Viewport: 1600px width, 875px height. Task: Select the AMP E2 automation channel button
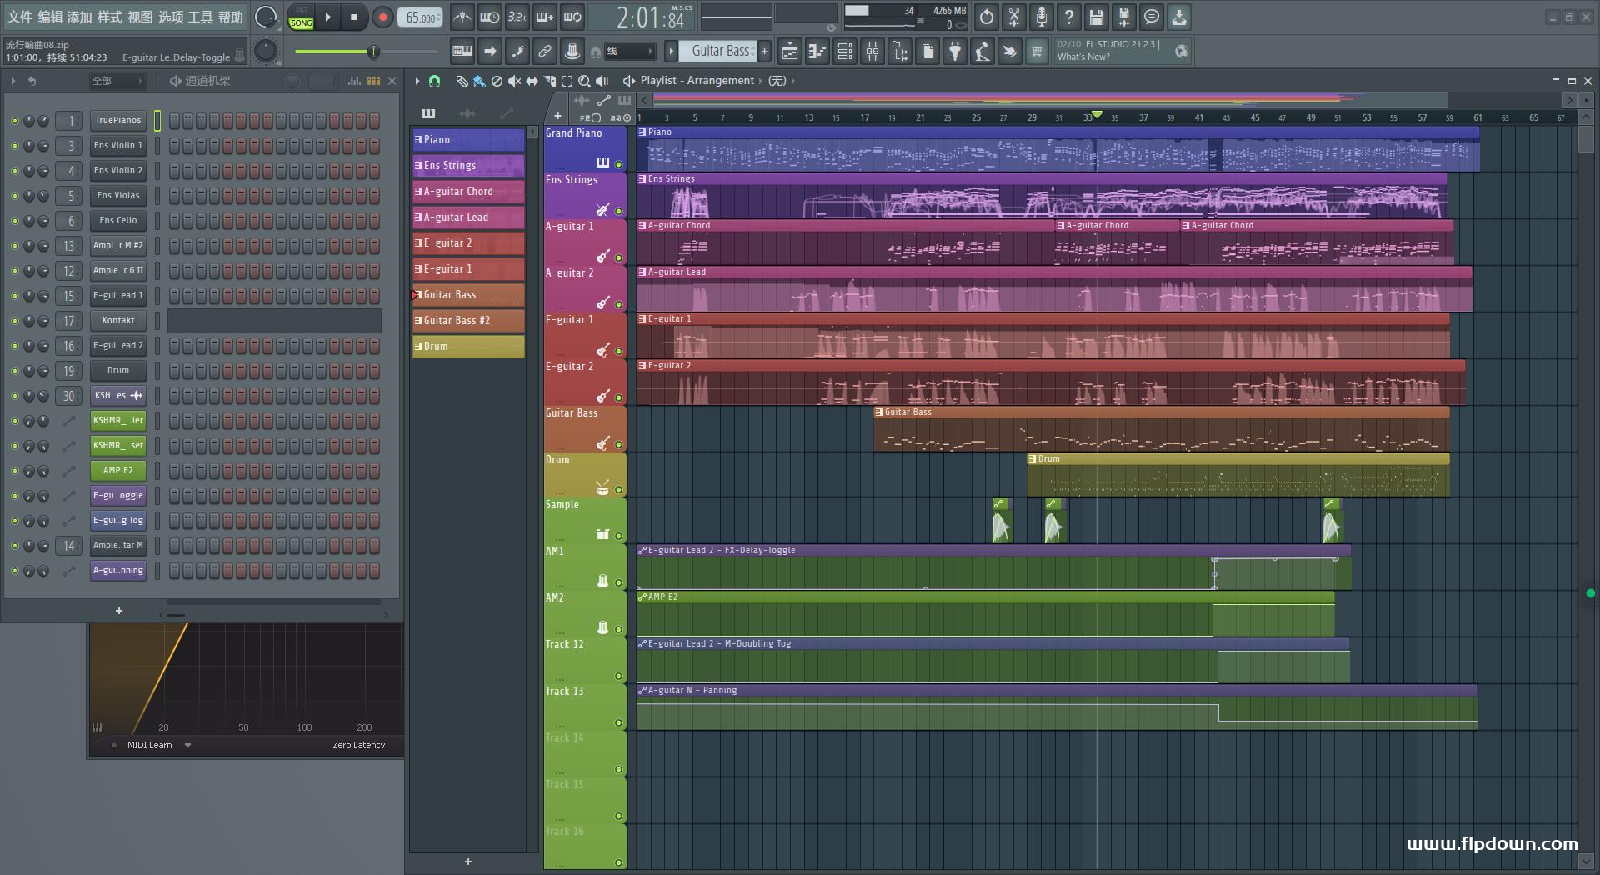click(118, 471)
